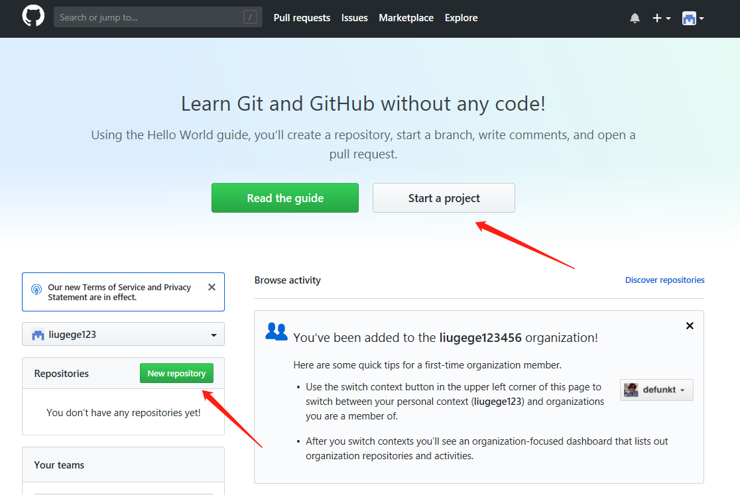Click 'You don't have any repositories yet!' text

[123, 412]
